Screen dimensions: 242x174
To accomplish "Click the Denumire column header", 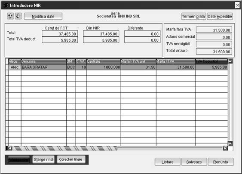I will pyautogui.click(x=44, y=61).
